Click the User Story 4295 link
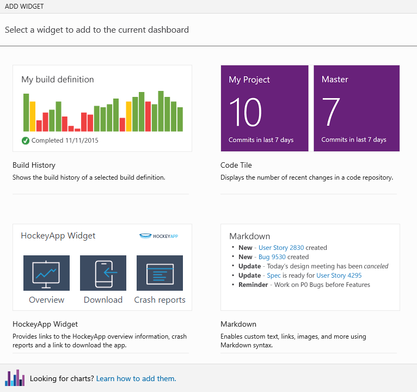The image size is (417, 392). [339, 275]
